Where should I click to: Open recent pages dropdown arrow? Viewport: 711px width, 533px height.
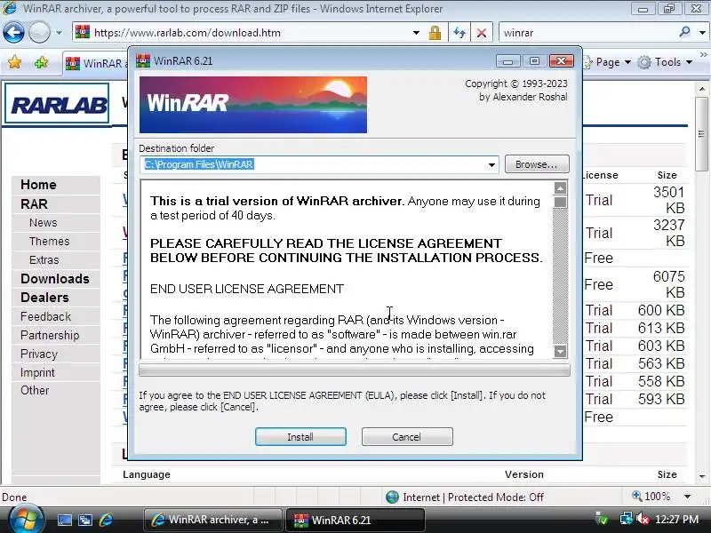pyautogui.click(x=59, y=33)
